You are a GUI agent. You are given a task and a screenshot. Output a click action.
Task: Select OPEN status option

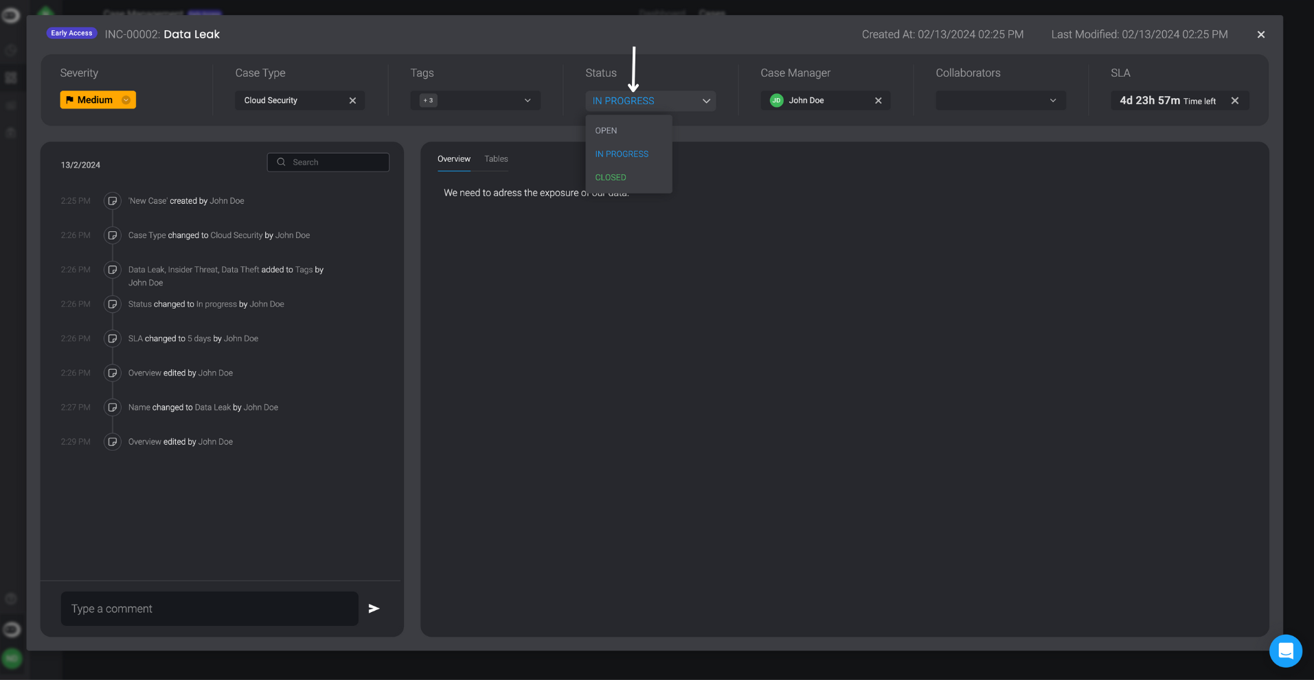coord(606,130)
